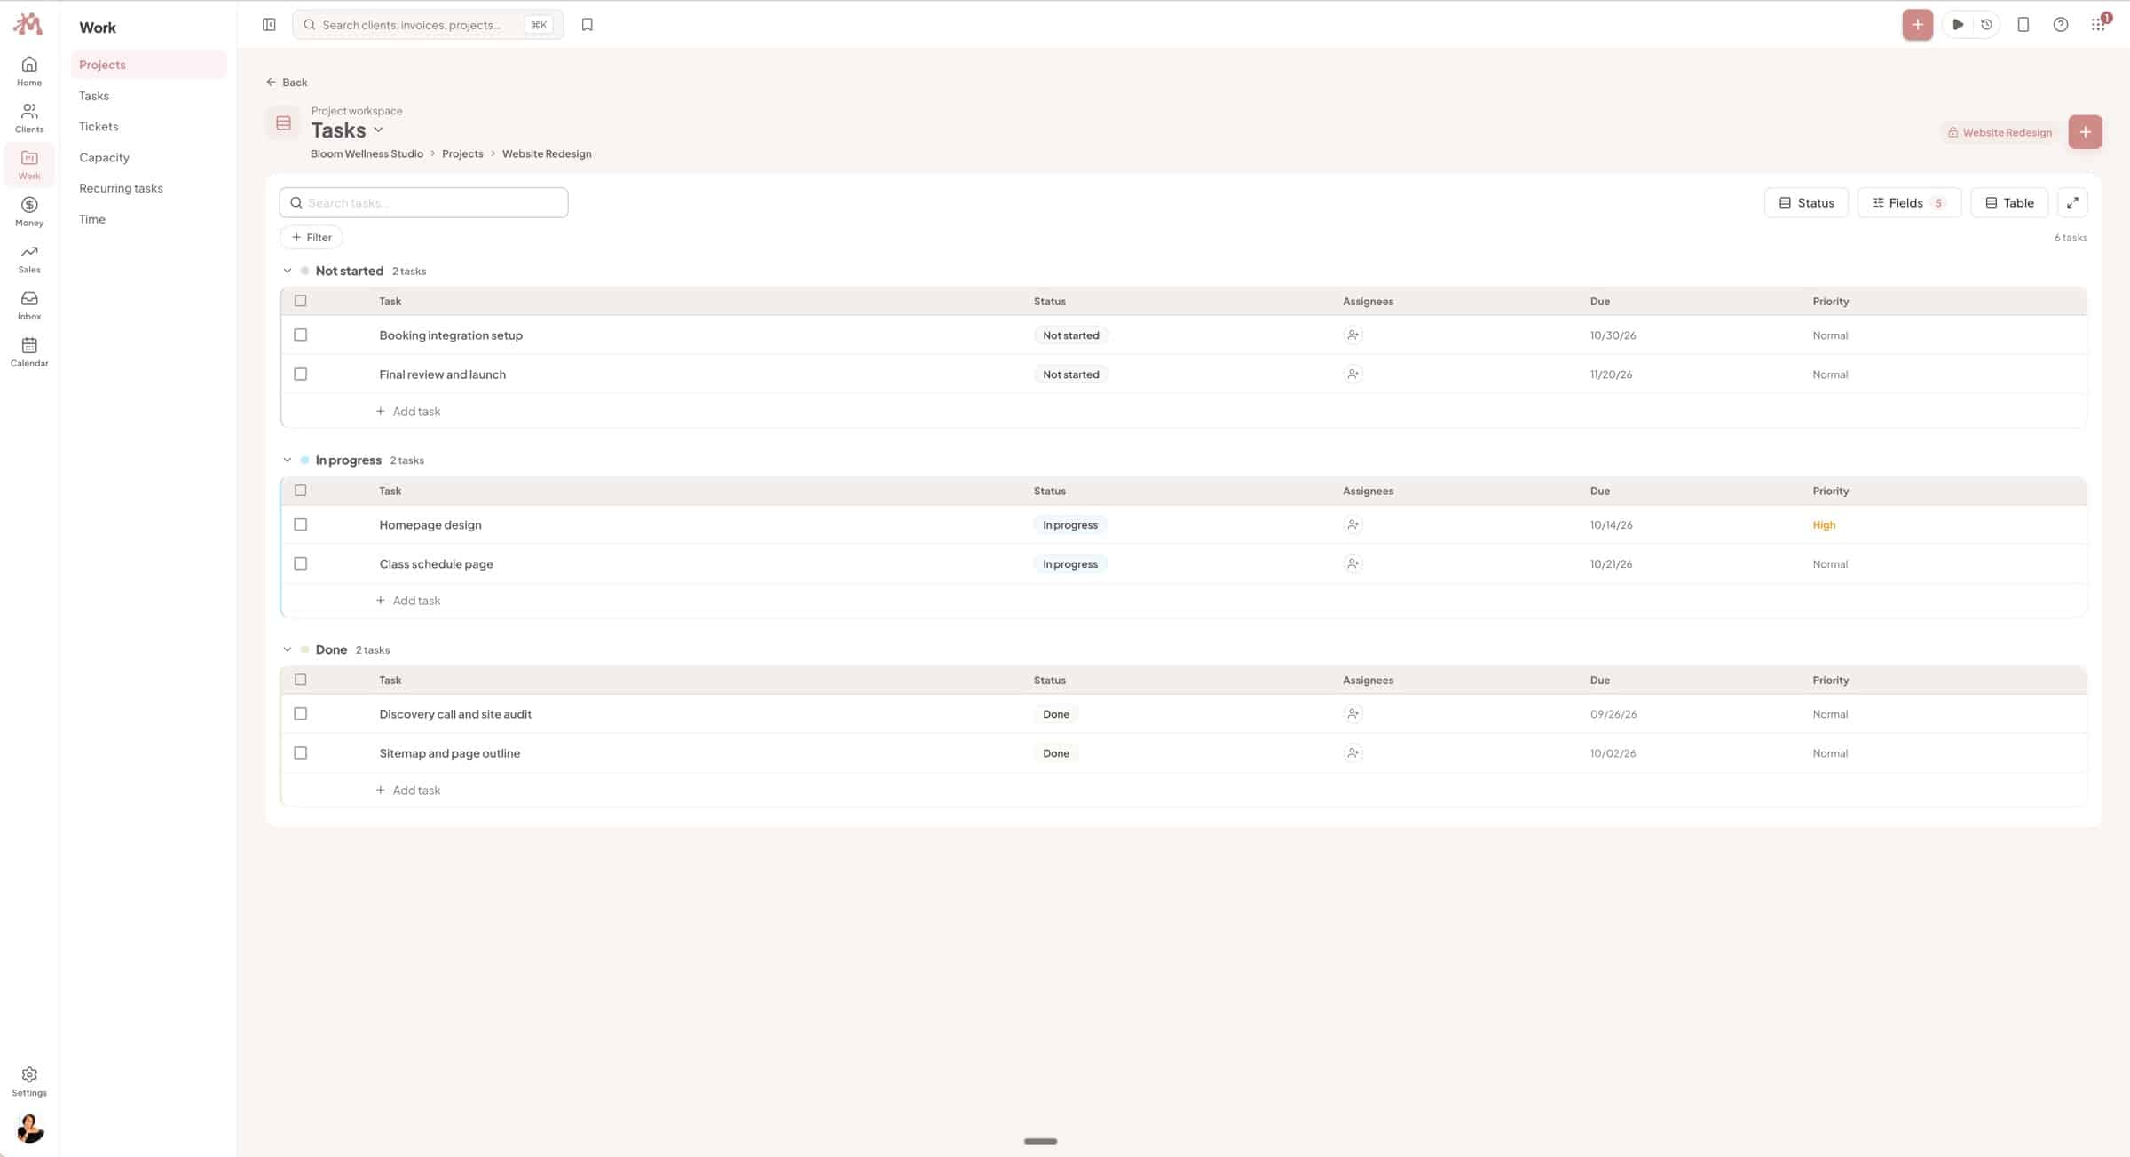Go to Time in Work menu
Viewport: 2130px width, 1157px height.
pos(92,219)
